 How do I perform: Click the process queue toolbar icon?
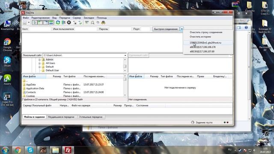[x=64, y=23]
